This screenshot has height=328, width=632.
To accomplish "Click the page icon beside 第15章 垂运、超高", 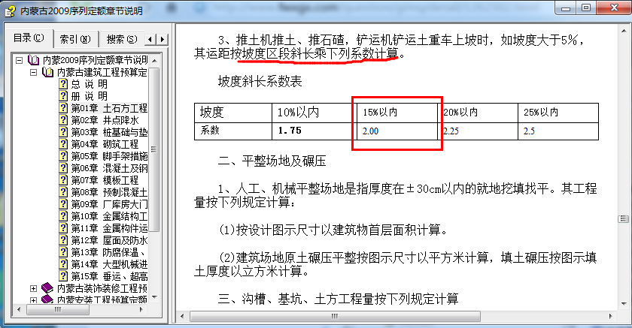I will coord(63,276).
